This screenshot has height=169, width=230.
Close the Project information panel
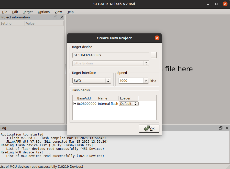click(x=62, y=17)
